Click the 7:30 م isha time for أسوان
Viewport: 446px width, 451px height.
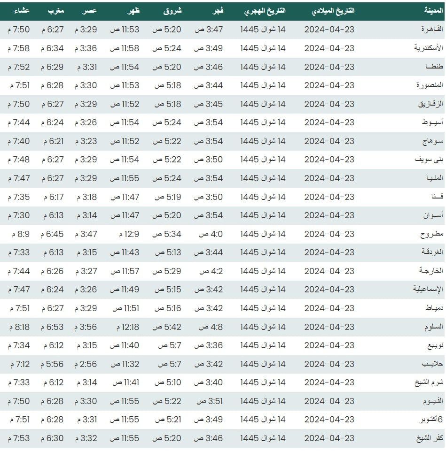click(x=18, y=215)
